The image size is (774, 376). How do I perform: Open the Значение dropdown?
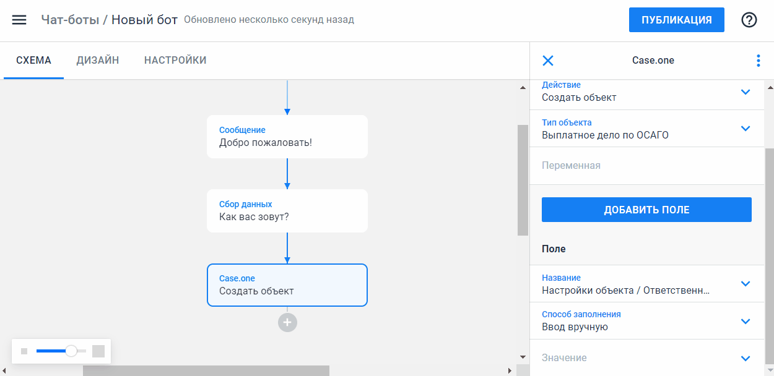point(647,358)
